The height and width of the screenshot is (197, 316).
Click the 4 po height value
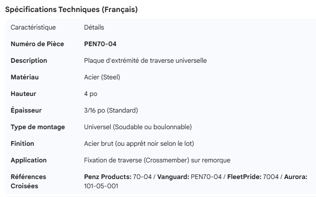click(x=91, y=94)
